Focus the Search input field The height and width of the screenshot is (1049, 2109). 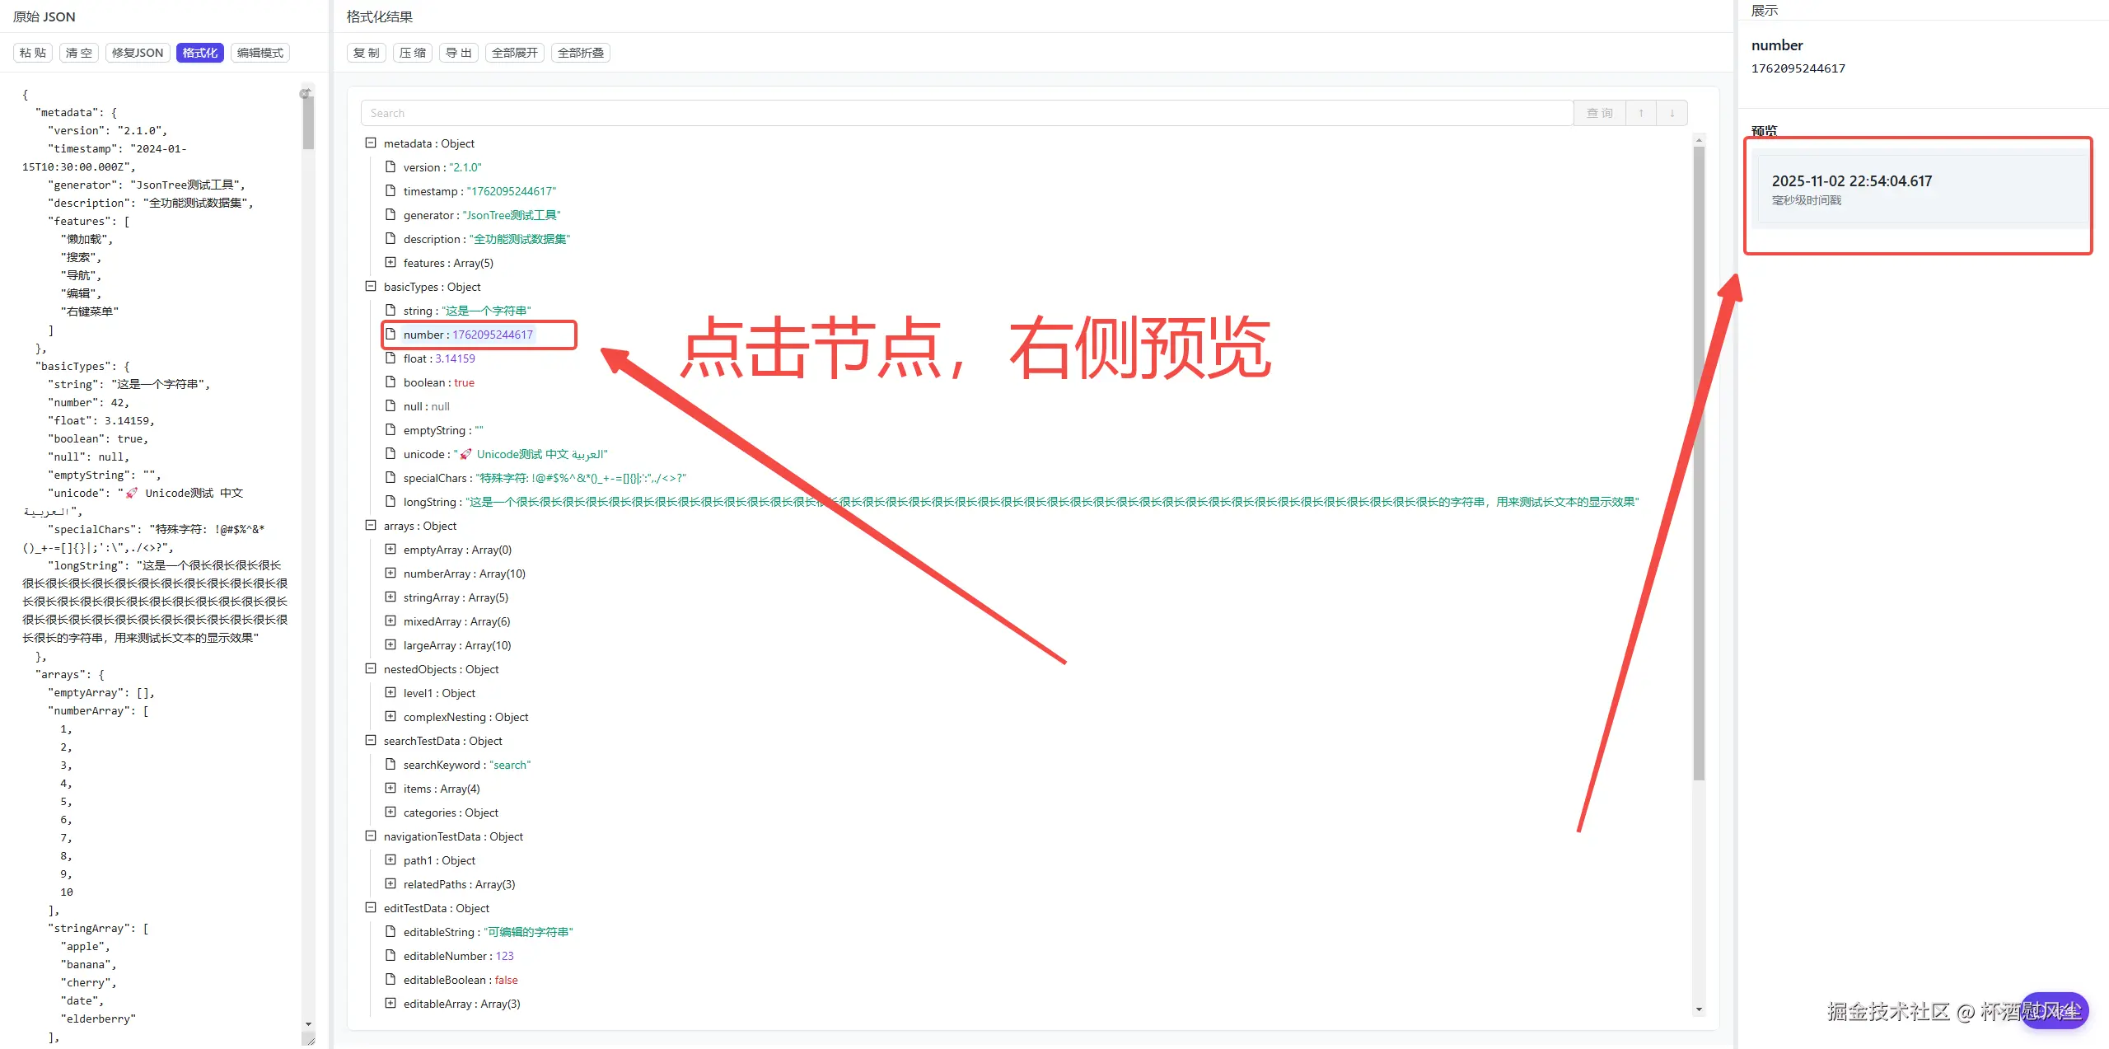(x=966, y=113)
